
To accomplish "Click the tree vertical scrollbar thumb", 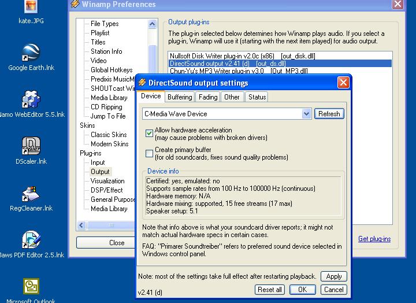I will point(153,59).
